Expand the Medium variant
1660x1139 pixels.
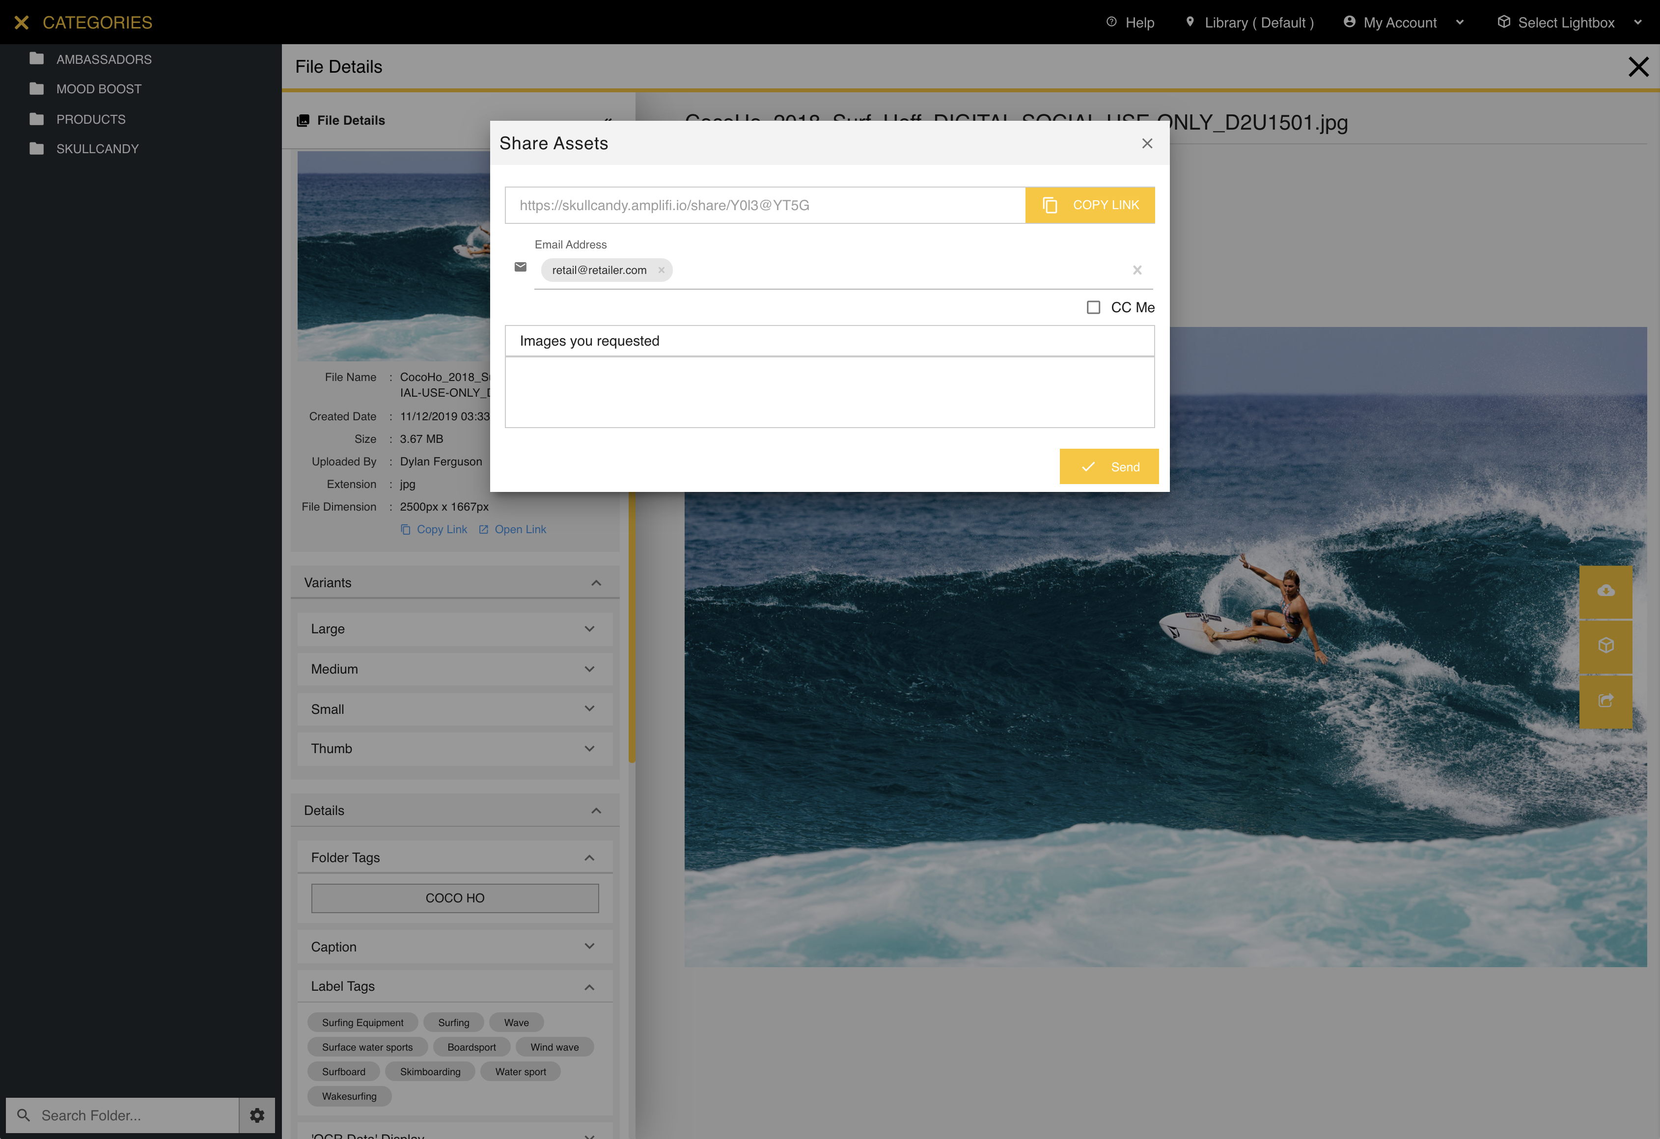[x=590, y=670]
